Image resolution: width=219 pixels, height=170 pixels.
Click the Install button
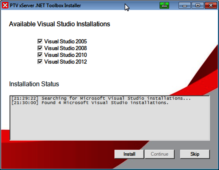coord(129,154)
